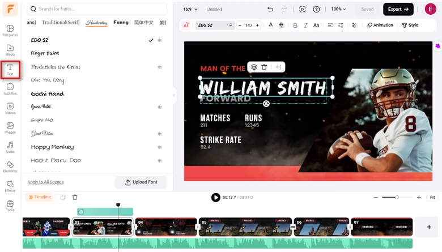Click the Export button
442x252 pixels.
[x=398, y=9]
